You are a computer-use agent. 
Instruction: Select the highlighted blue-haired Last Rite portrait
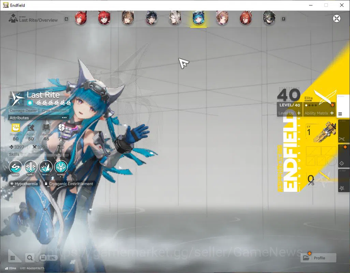pos(199,18)
